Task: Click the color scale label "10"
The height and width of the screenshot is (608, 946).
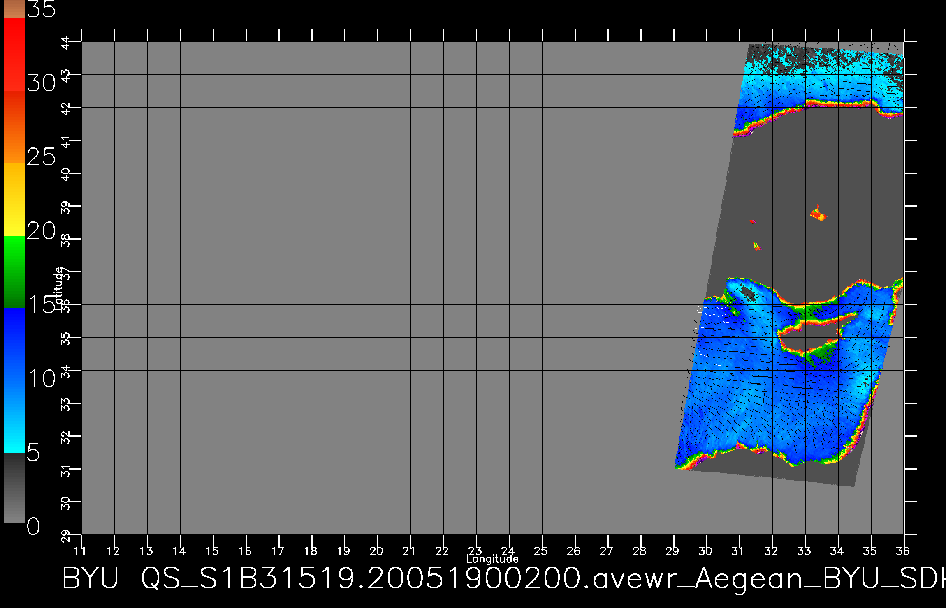Action: tap(41, 378)
